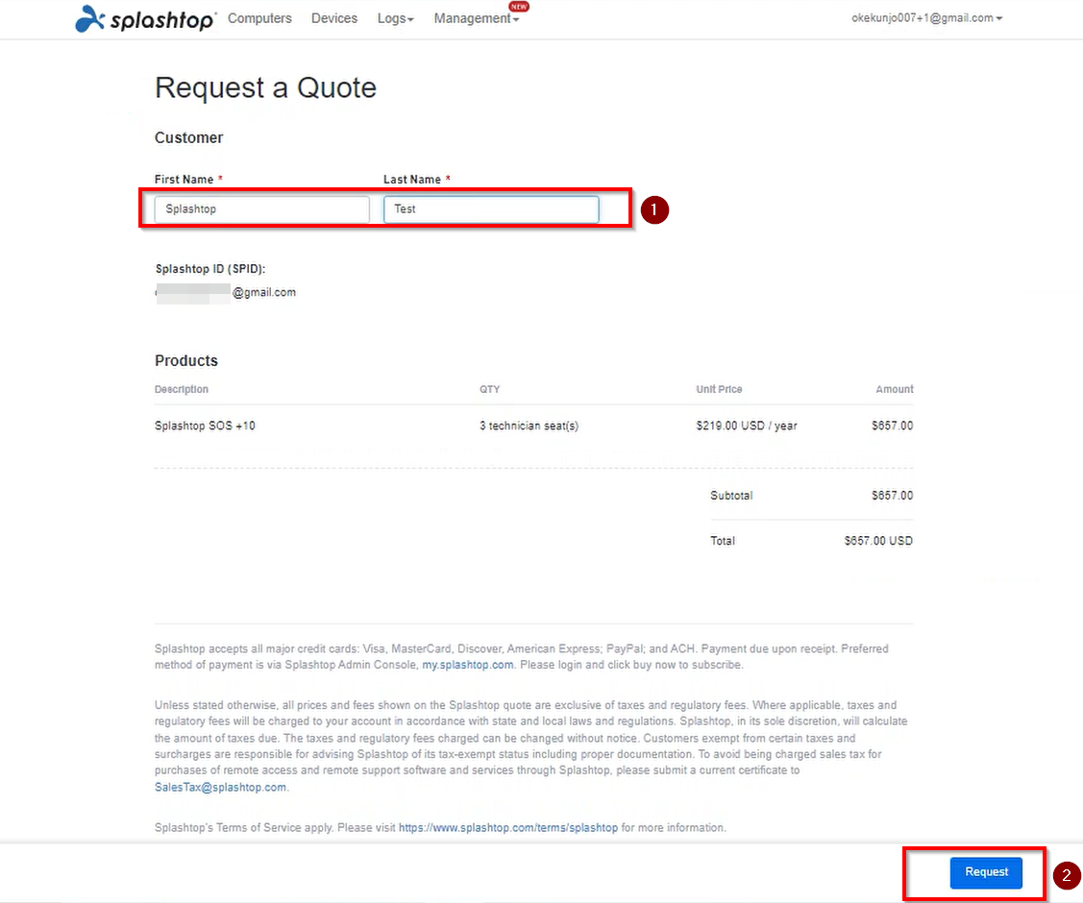
Task: Click the Amount column header
Action: (x=895, y=389)
